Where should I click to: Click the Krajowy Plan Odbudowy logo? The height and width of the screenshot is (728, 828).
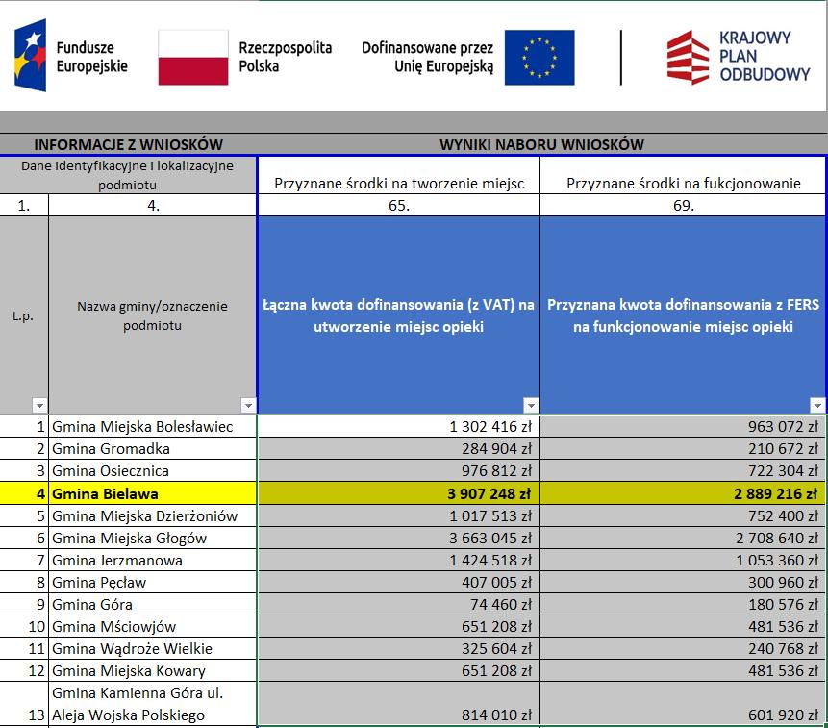point(739,57)
